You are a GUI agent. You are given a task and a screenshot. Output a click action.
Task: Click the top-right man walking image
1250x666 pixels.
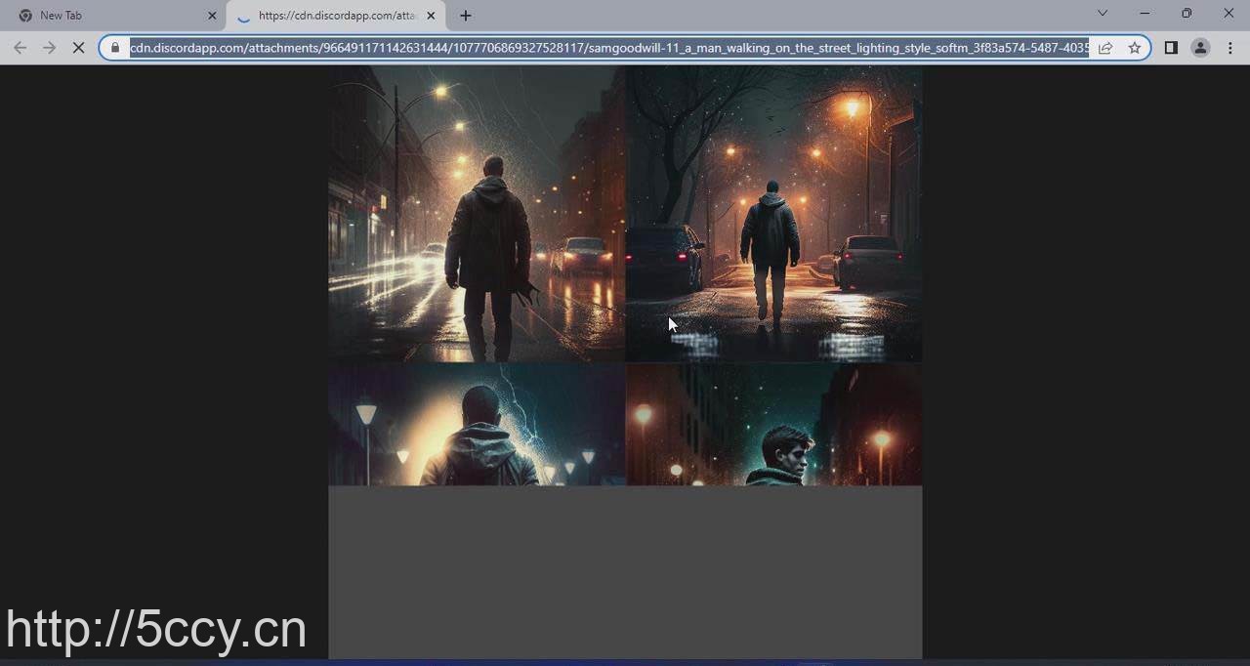pos(773,215)
